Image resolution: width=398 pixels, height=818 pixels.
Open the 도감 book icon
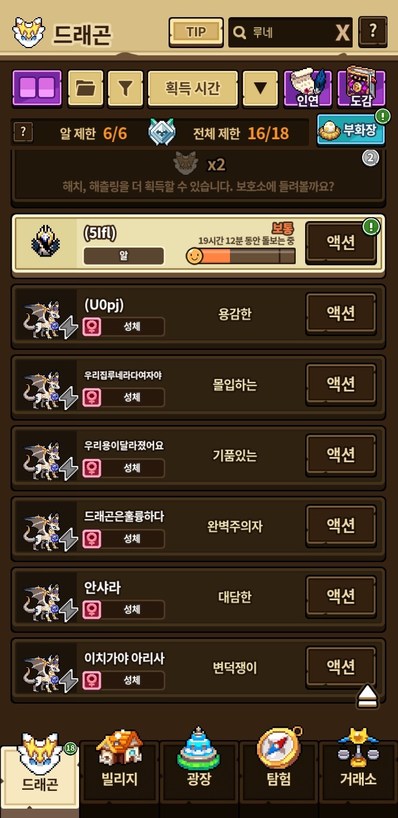pos(360,87)
